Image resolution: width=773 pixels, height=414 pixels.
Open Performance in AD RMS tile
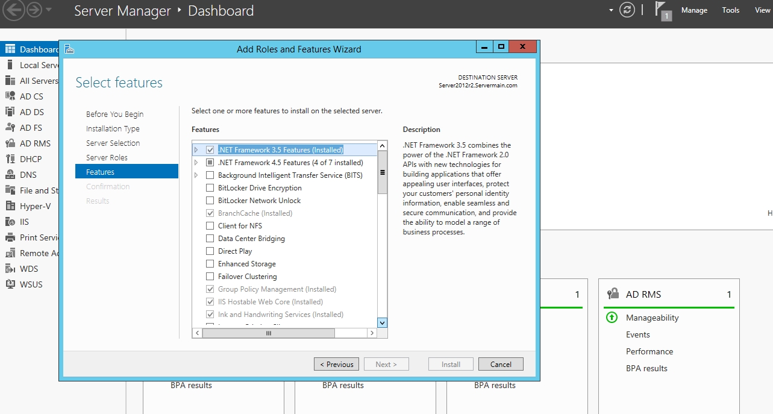tap(649, 351)
